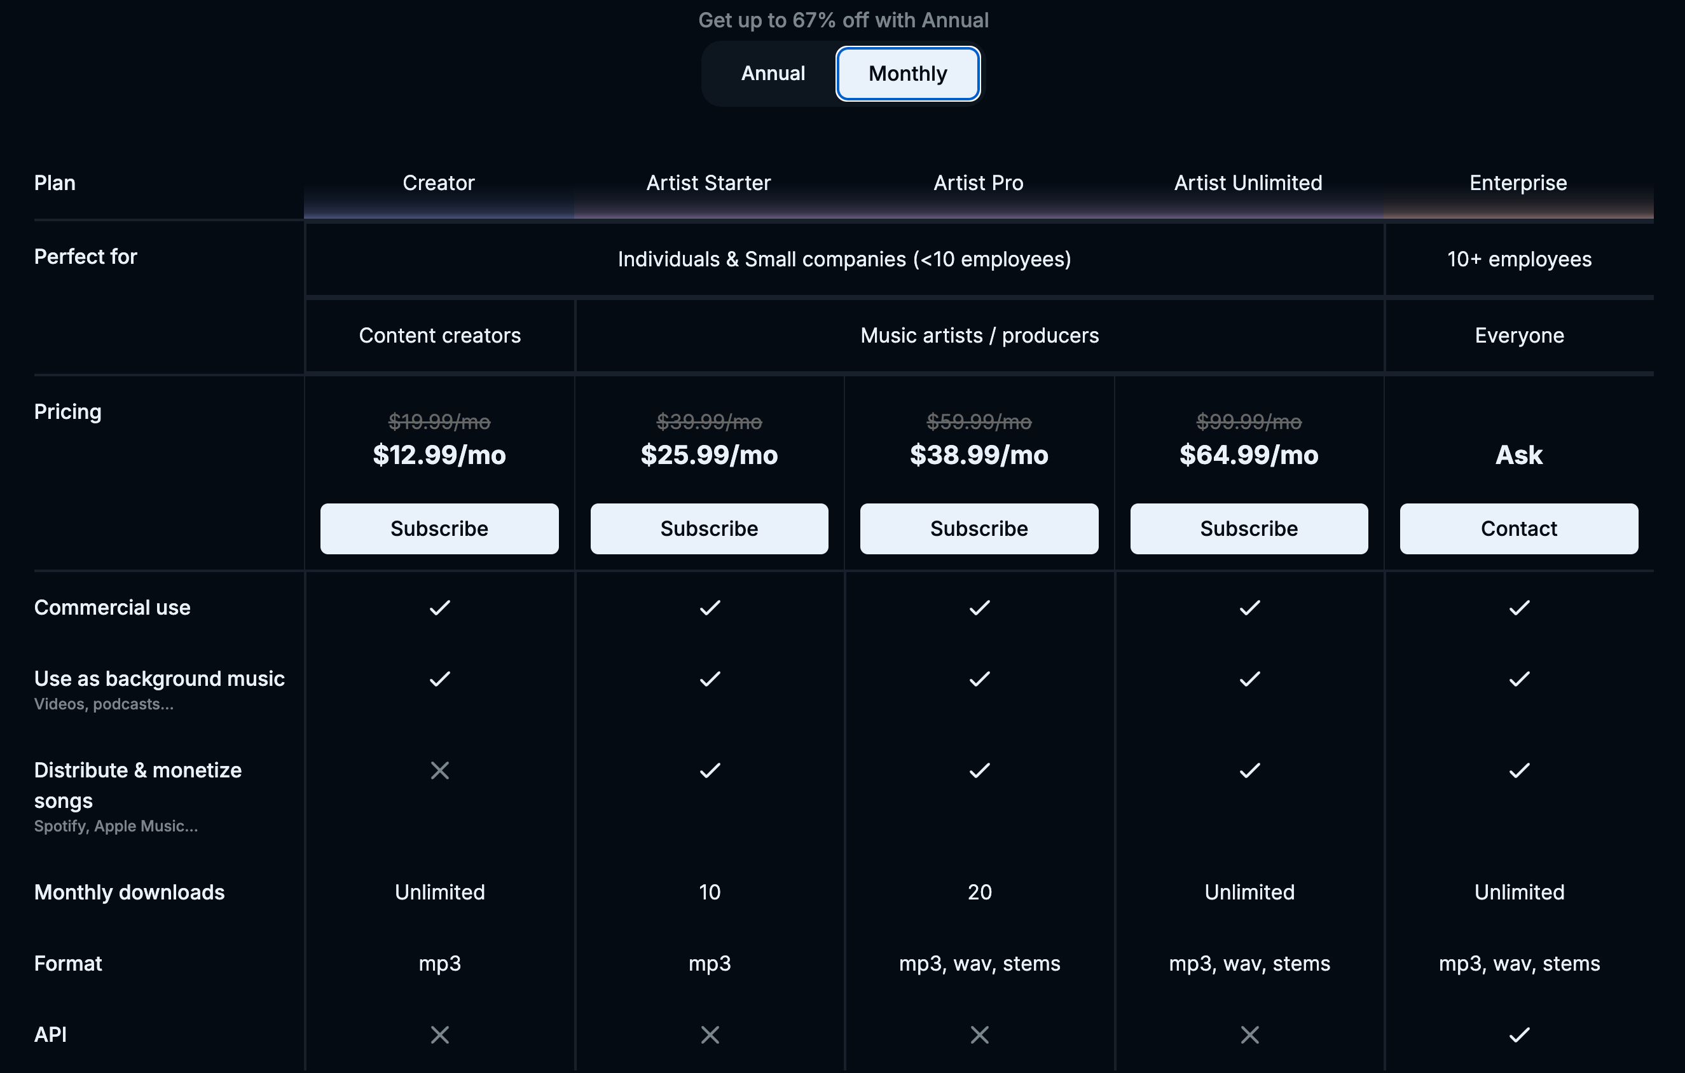Image resolution: width=1685 pixels, height=1073 pixels.
Task: Click the Enterprise column header
Action: point(1518,182)
